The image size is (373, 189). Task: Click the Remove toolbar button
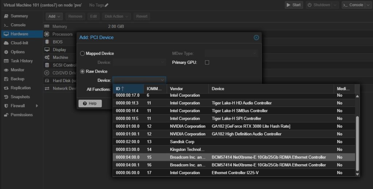75,16
